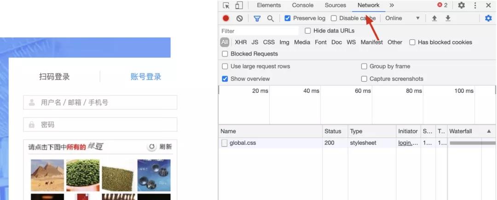Image resolution: width=497 pixels, height=200 pixels.
Task: Select the XHR request type filter
Action: tap(241, 42)
